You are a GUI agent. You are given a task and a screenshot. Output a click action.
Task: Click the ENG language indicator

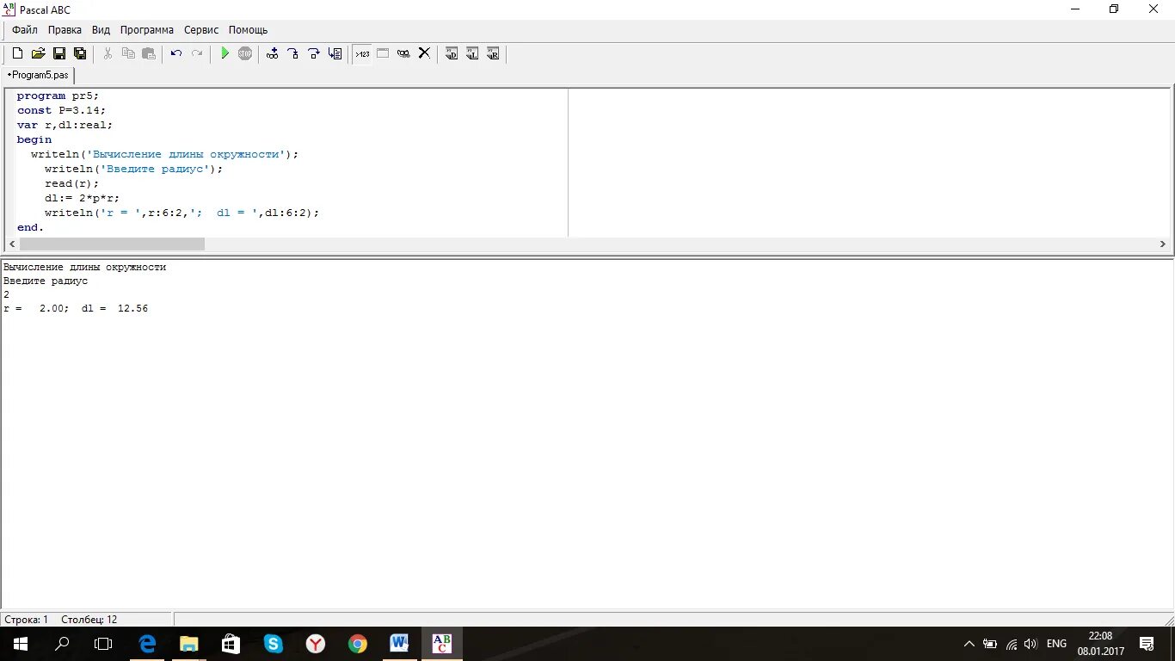pos(1056,644)
